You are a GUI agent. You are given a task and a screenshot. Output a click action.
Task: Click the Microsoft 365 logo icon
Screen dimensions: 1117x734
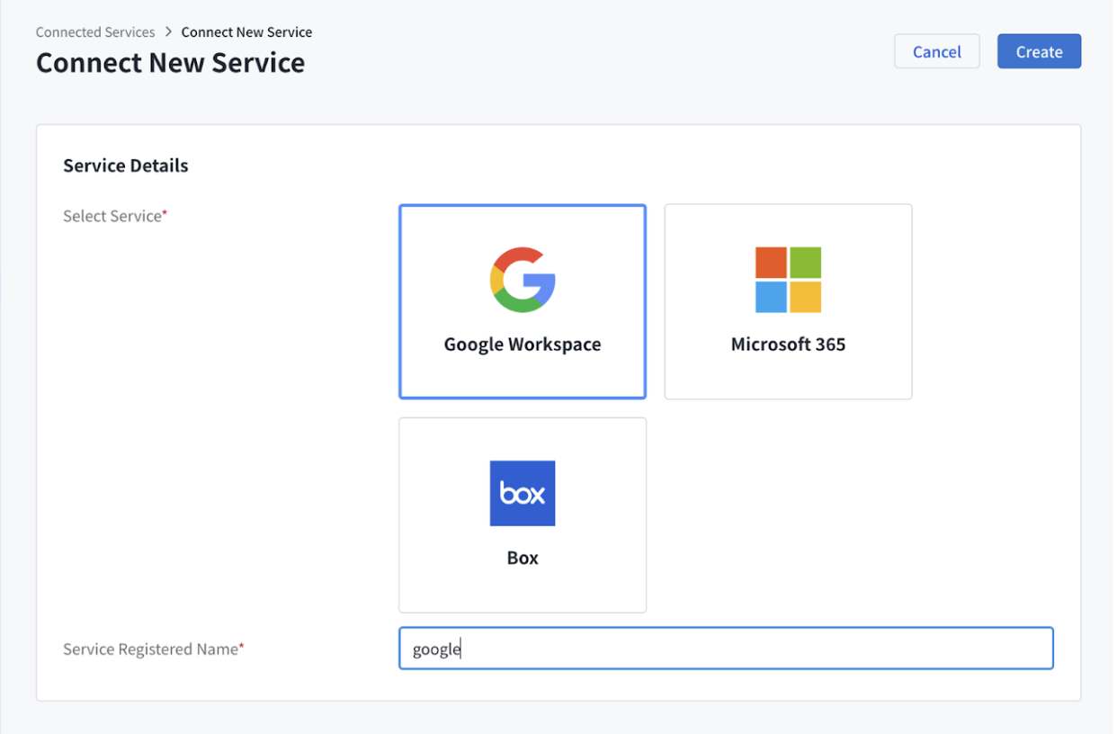pyautogui.click(x=788, y=280)
